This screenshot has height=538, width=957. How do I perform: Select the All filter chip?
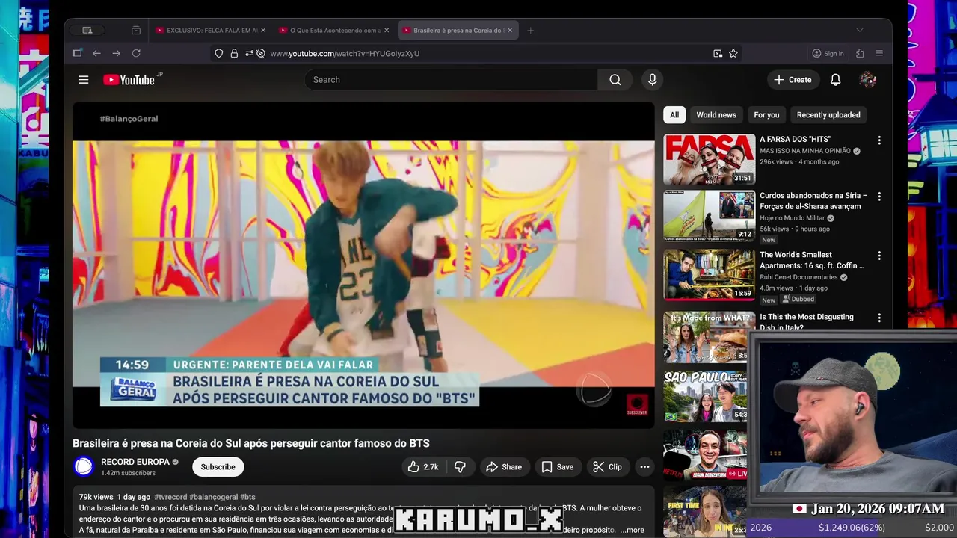[x=674, y=115]
